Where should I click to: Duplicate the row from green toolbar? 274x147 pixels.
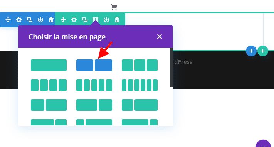coord(85,20)
